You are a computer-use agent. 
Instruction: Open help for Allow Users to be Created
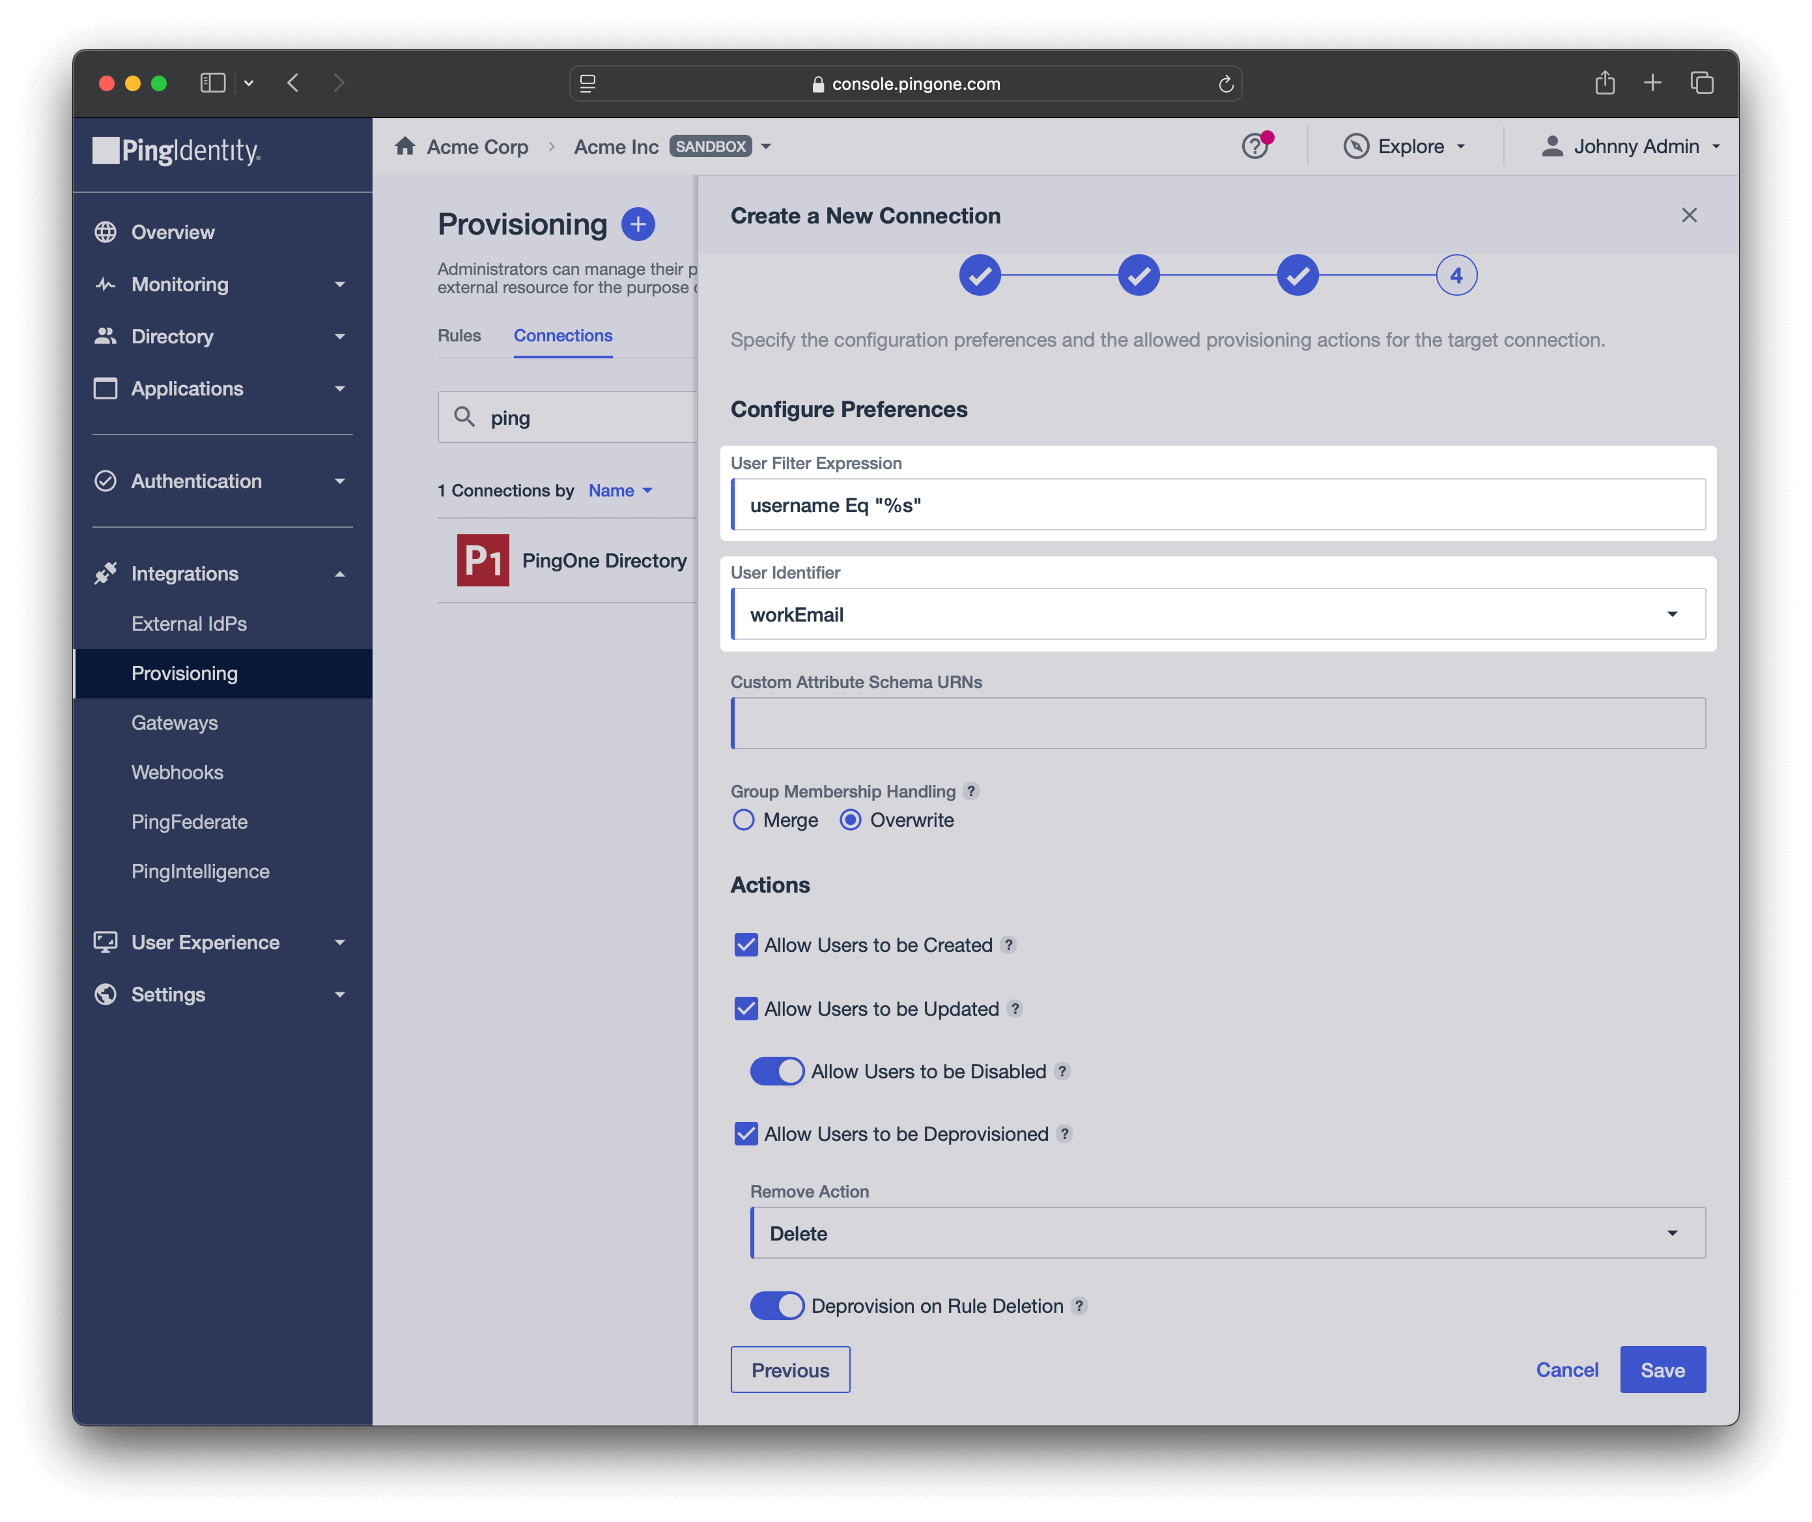[1008, 945]
